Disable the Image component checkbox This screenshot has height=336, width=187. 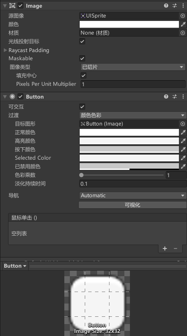click(x=20, y=6)
